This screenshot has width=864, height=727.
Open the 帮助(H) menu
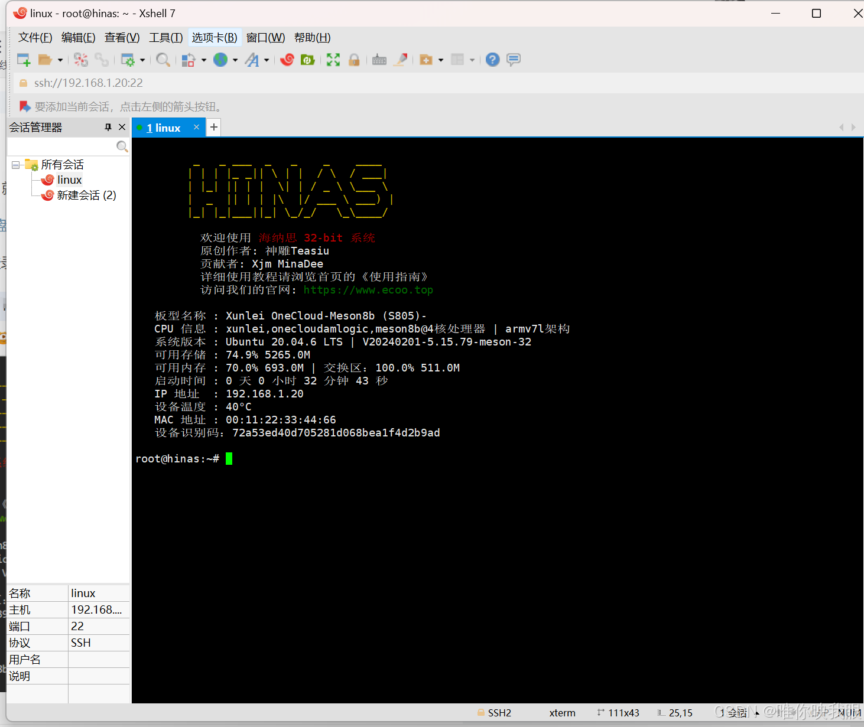click(x=313, y=38)
